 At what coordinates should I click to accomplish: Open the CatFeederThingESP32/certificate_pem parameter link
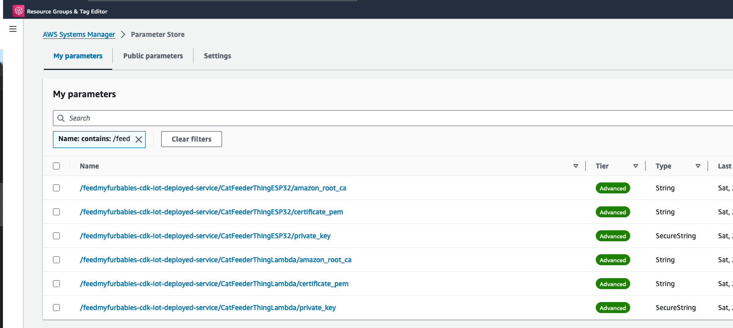(x=212, y=212)
